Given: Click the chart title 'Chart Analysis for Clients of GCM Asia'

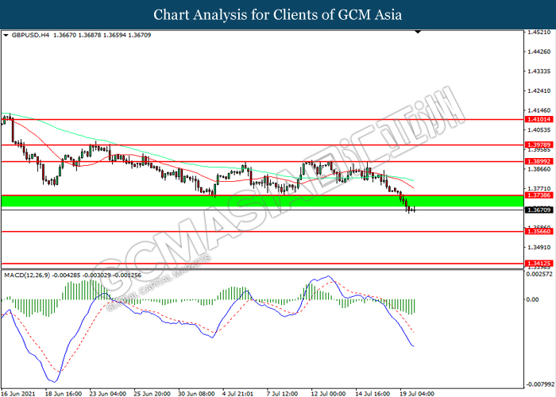Looking at the screenshot, I should click(x=278, y=14).
